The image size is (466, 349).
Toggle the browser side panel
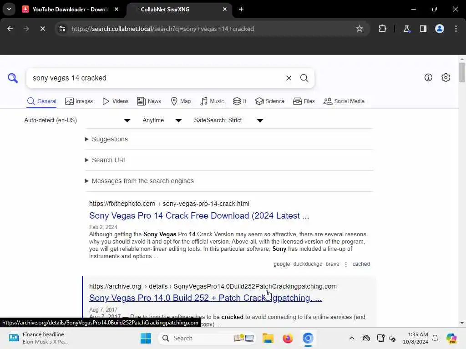click(423, 29)
